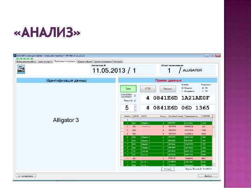The height and width of the screenshot is (188, 251).
Task: Click the expertise number "11.05.2013 / 1"
Action: [114, 70]
